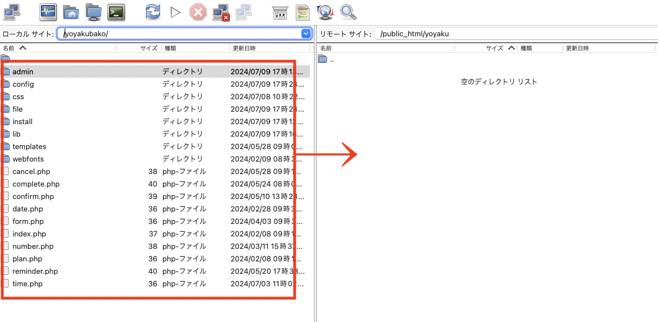Viewport: 658px width, 322px height.
Task: Select the reminder.php file
Action: click(155, 272)
